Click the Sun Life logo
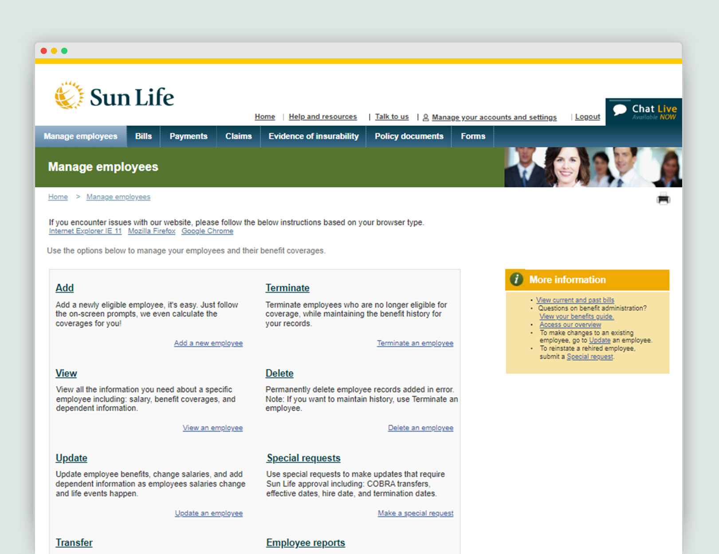This screenshot has height=554, width=719. coord(114,96)
